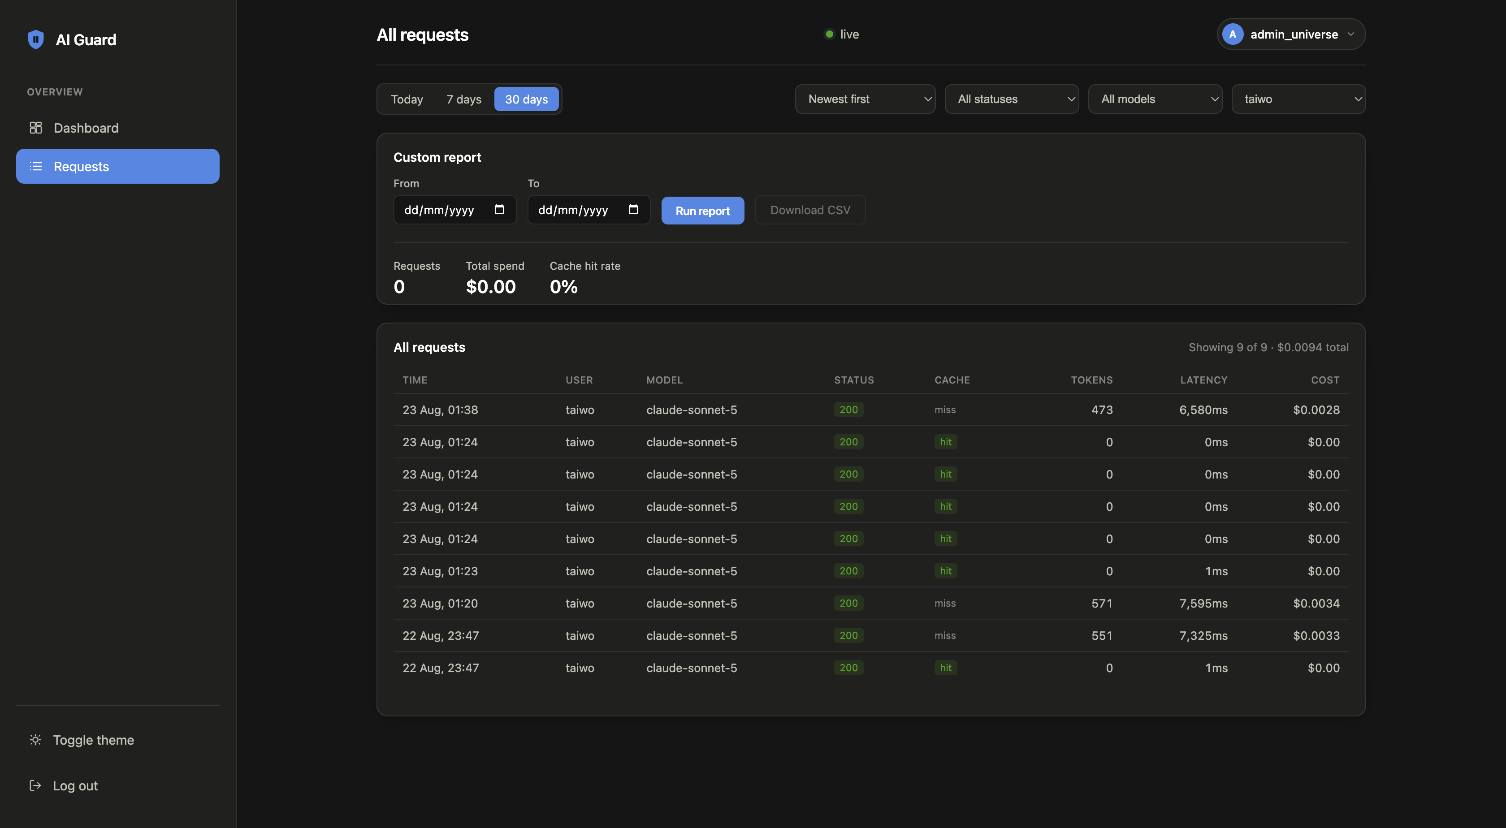Toggle theme via the sidebar label
Viewport: 1506px width, 828px height.
click(x=94, y=740)
